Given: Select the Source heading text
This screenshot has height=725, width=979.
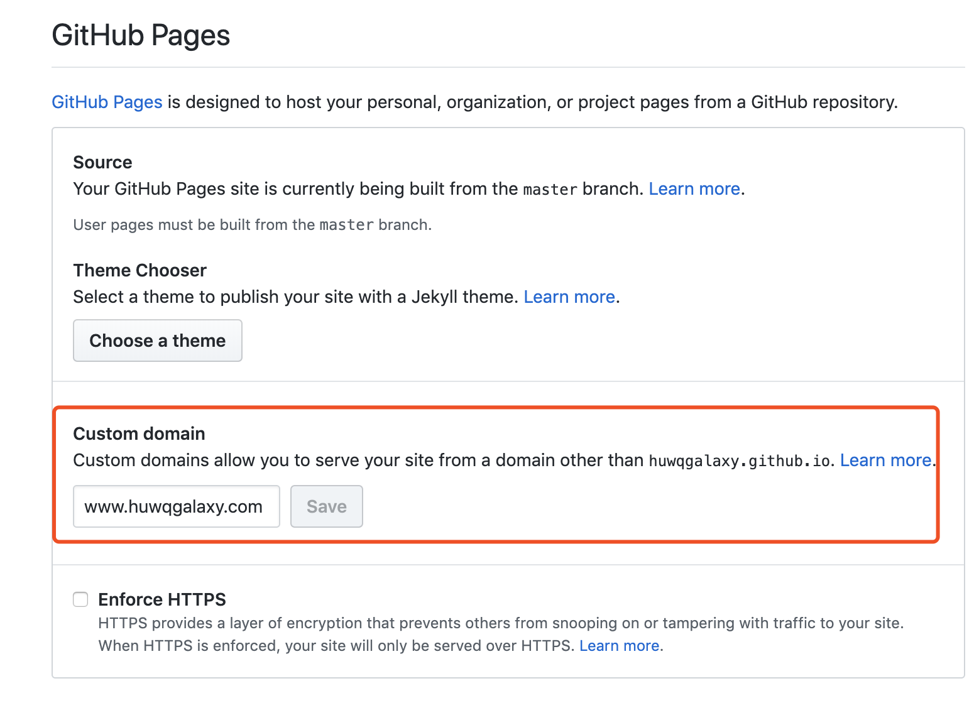Looking at the screenshot, I should point(103,162).
